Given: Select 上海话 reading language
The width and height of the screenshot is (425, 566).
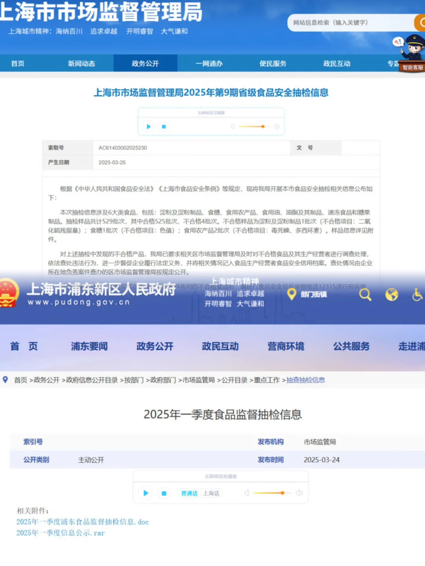Looking at the screenshot, I should click(211, 493).
